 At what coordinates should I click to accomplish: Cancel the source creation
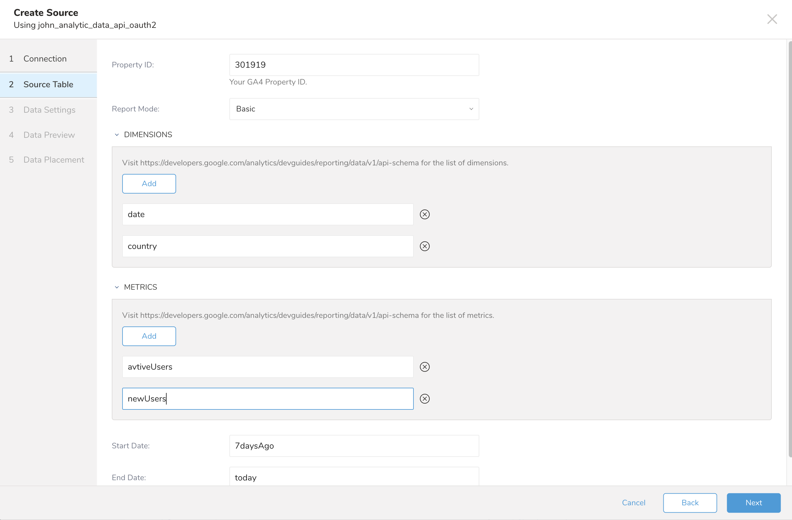click(633, 503)
